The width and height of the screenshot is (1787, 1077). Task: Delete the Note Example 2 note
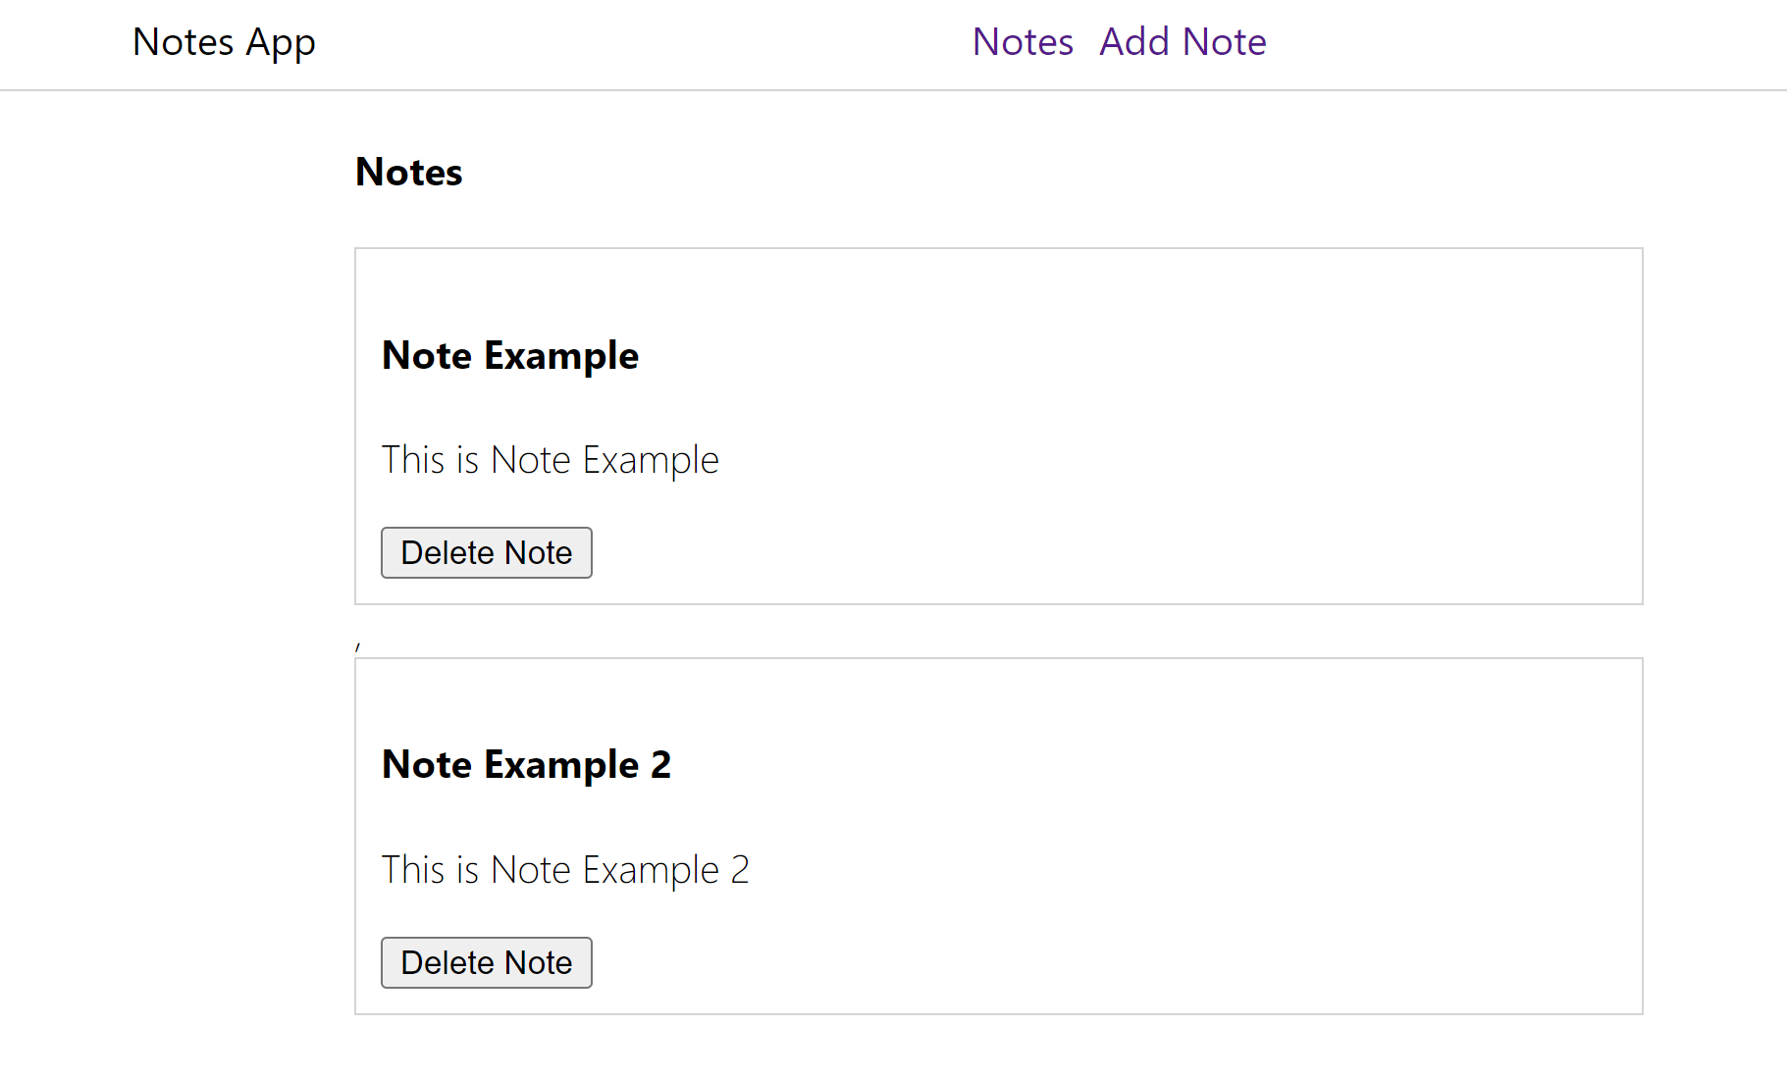tap(486, 962)
